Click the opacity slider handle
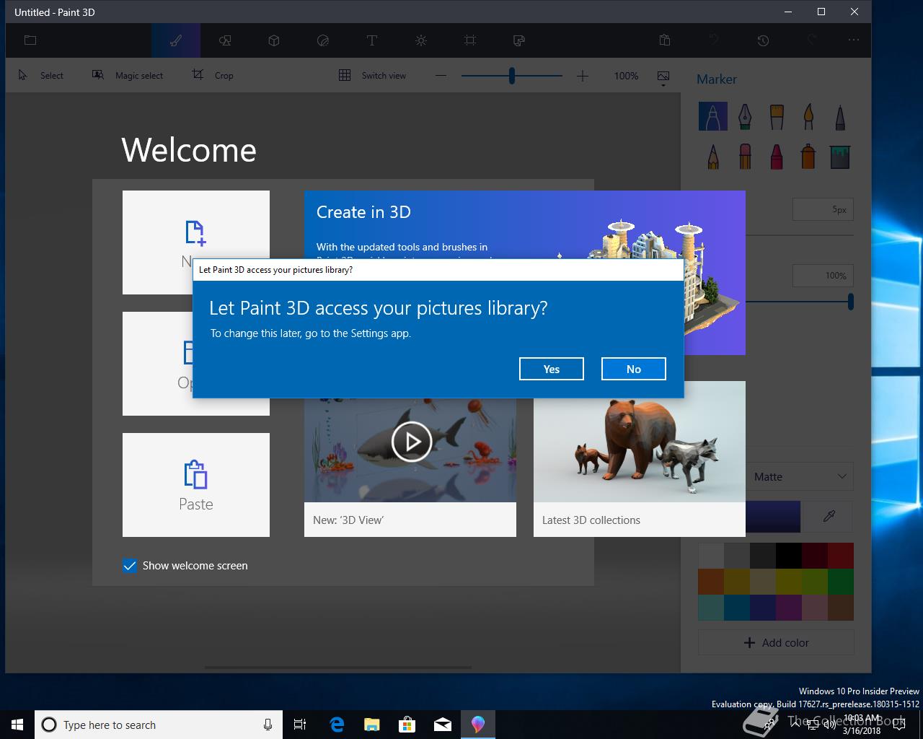Image resolution: width=923 pixels, height=739 pixels. coord(851,302)
